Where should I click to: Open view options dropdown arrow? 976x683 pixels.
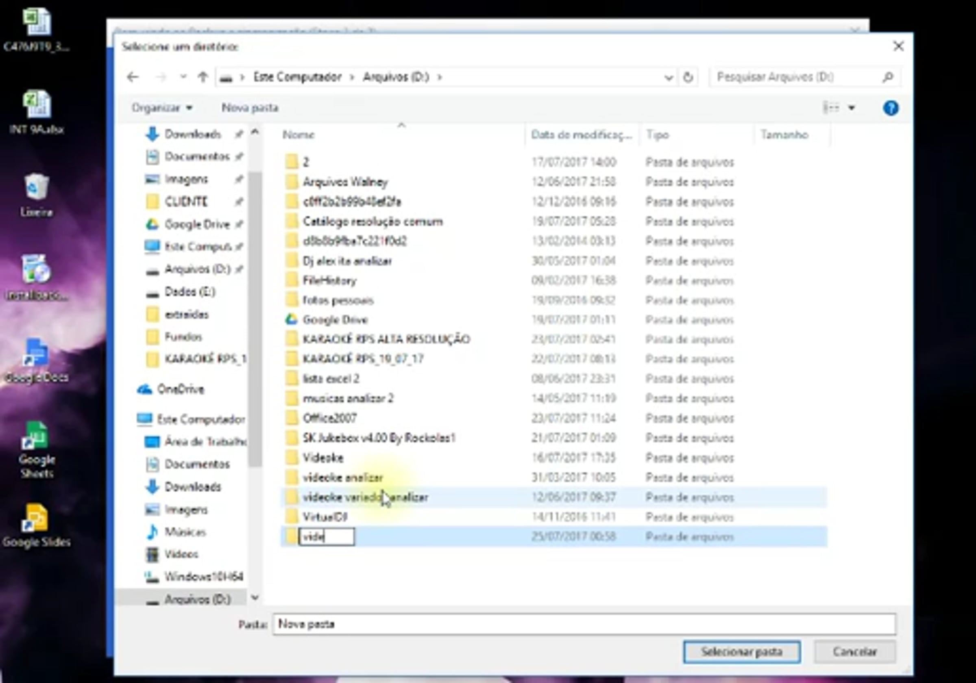(x=852, y=108)
